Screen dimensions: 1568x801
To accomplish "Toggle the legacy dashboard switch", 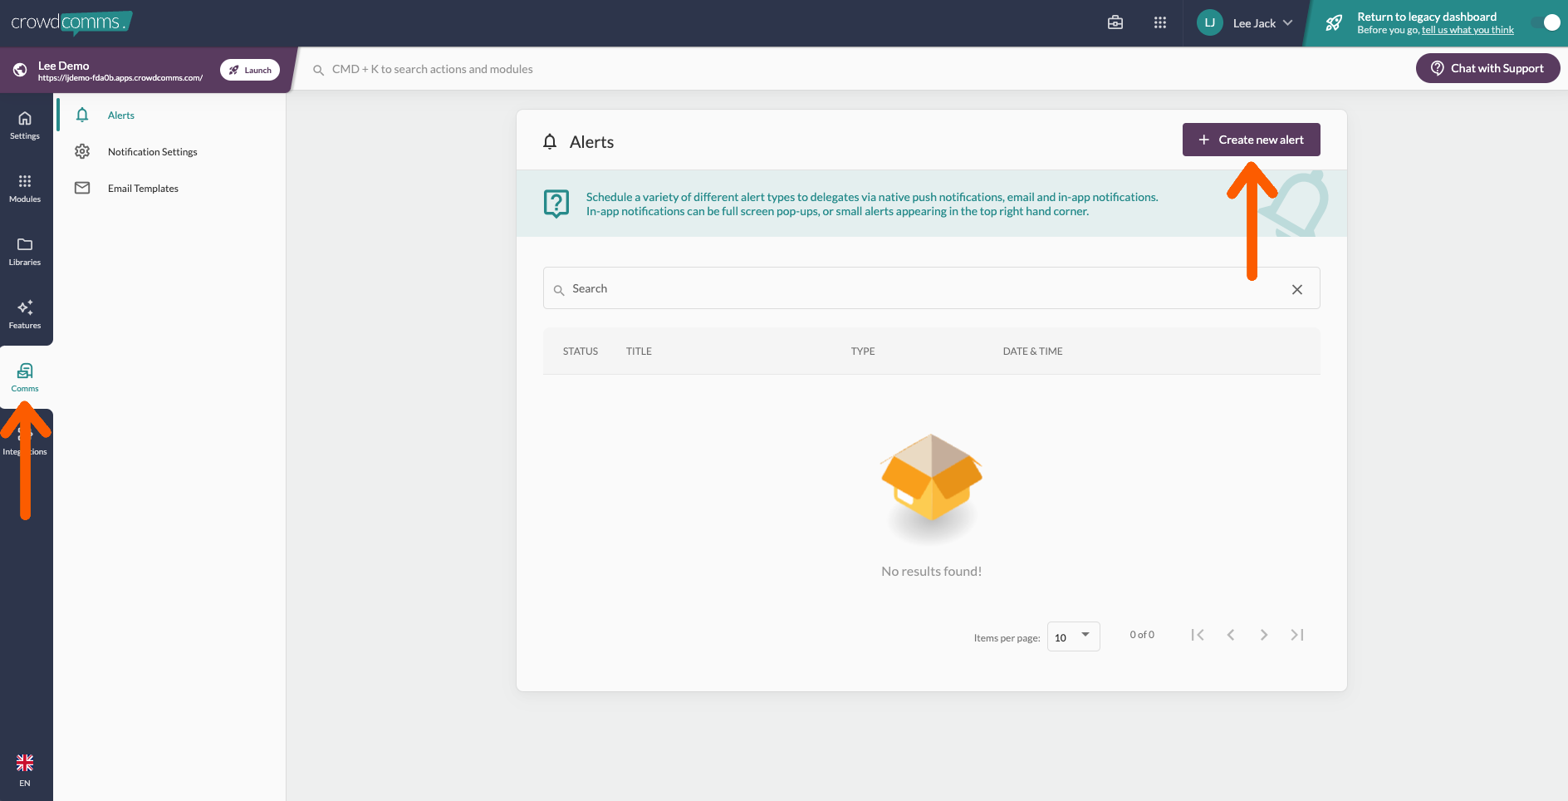I will click(1546, 23).
